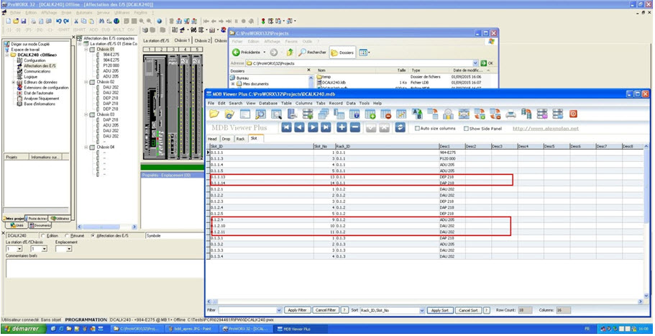
Task: Open the Database menu in MDB Viewer
Action: coord(268,103)
